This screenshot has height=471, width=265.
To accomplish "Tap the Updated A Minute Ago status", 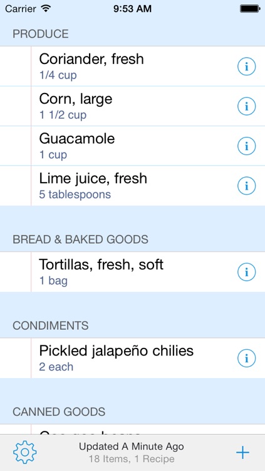I will click(x=132, y=447).
